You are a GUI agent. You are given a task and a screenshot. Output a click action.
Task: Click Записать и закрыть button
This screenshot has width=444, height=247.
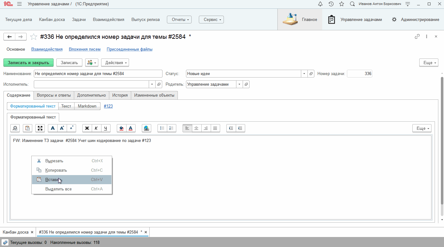[28, 63]
